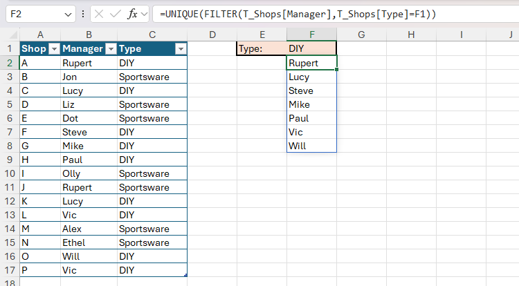The height and width of the screenshot is (286, 519).
Task: Select shop cell 'H' in row 9
Action: coord(40,160)
